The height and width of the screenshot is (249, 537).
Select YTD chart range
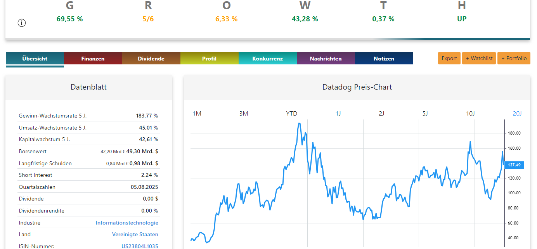click(292, 113)
